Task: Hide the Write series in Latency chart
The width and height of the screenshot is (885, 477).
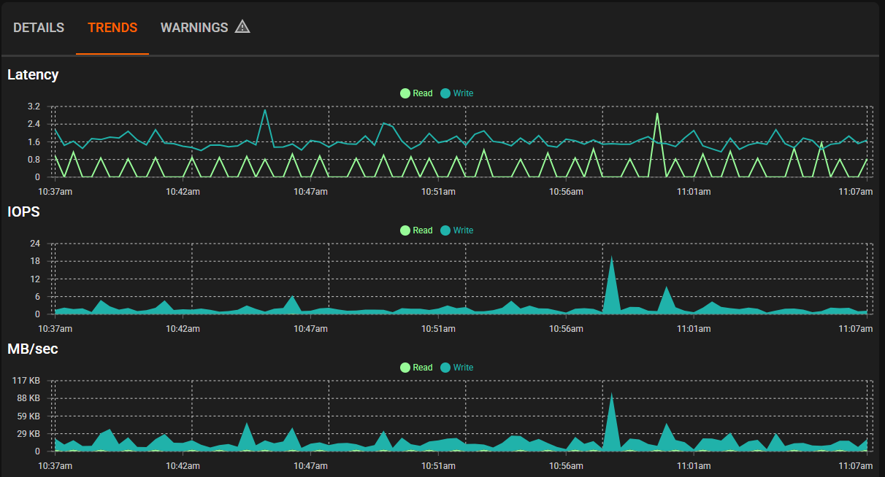Action: (463, 93)
